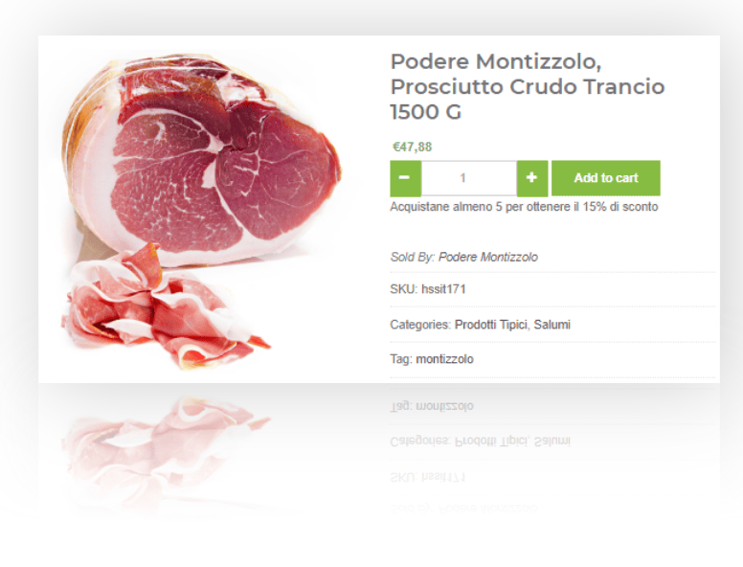Click the €47,88 price
This screenshot has height=567, width=743.
click(412, 147)
